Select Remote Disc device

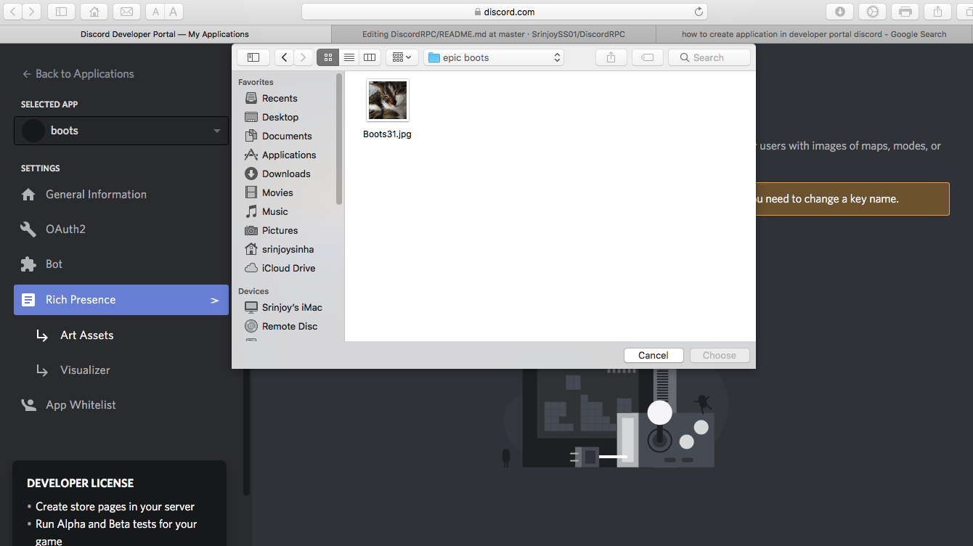290,326
